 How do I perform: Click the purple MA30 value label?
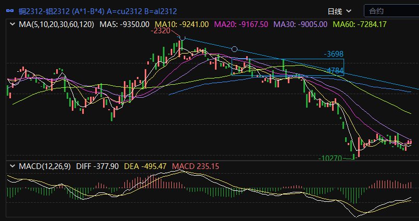(300, 24)
